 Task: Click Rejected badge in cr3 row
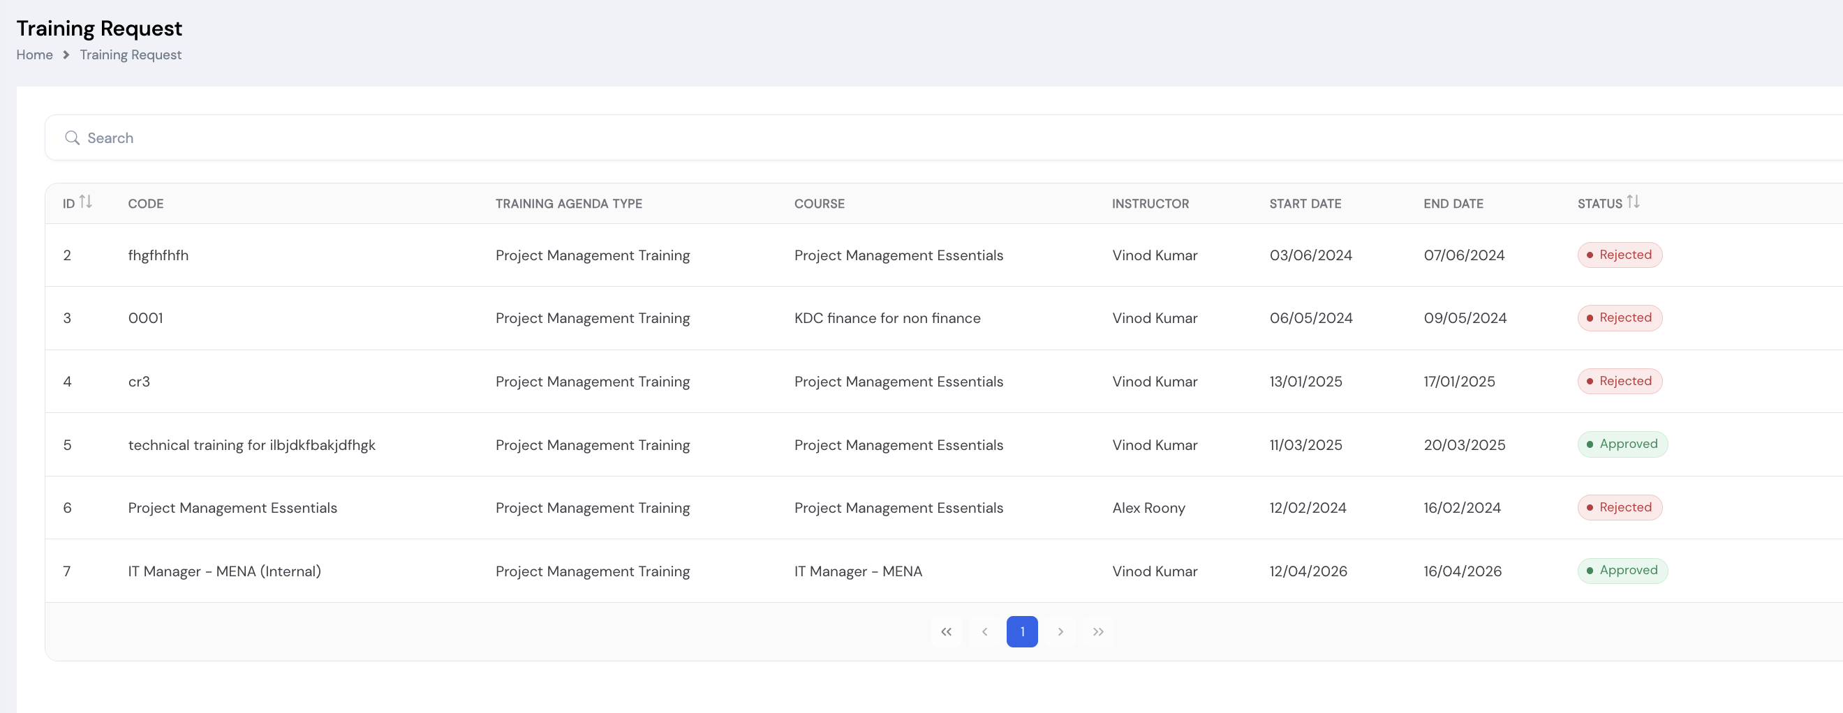[x=1620, y=381]
